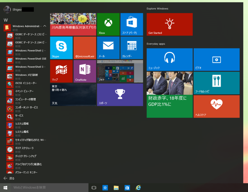248x192 pixels.
Task: Launch the OneNote tile
Action: point(85,71)
